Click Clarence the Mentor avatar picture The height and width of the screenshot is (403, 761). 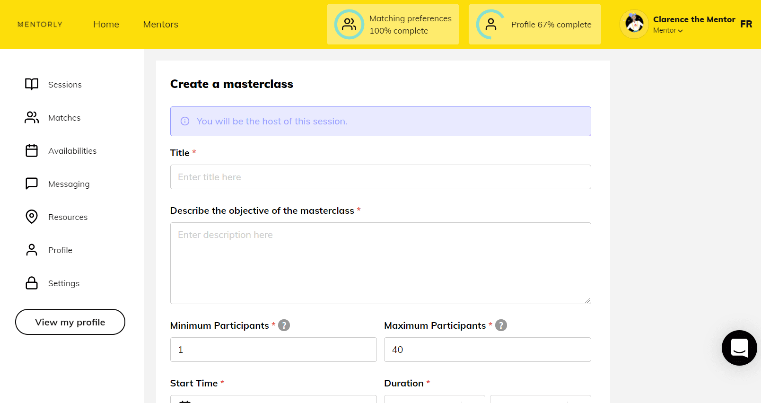tap(634, 24)
